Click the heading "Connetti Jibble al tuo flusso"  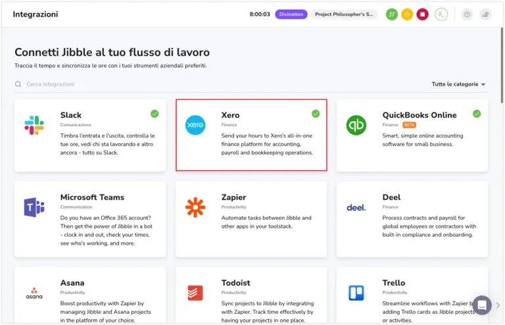[112, 52]
